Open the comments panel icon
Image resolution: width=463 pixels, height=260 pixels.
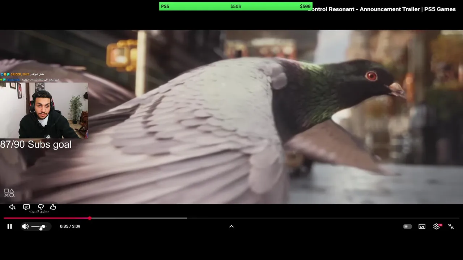tap(26, 207)
